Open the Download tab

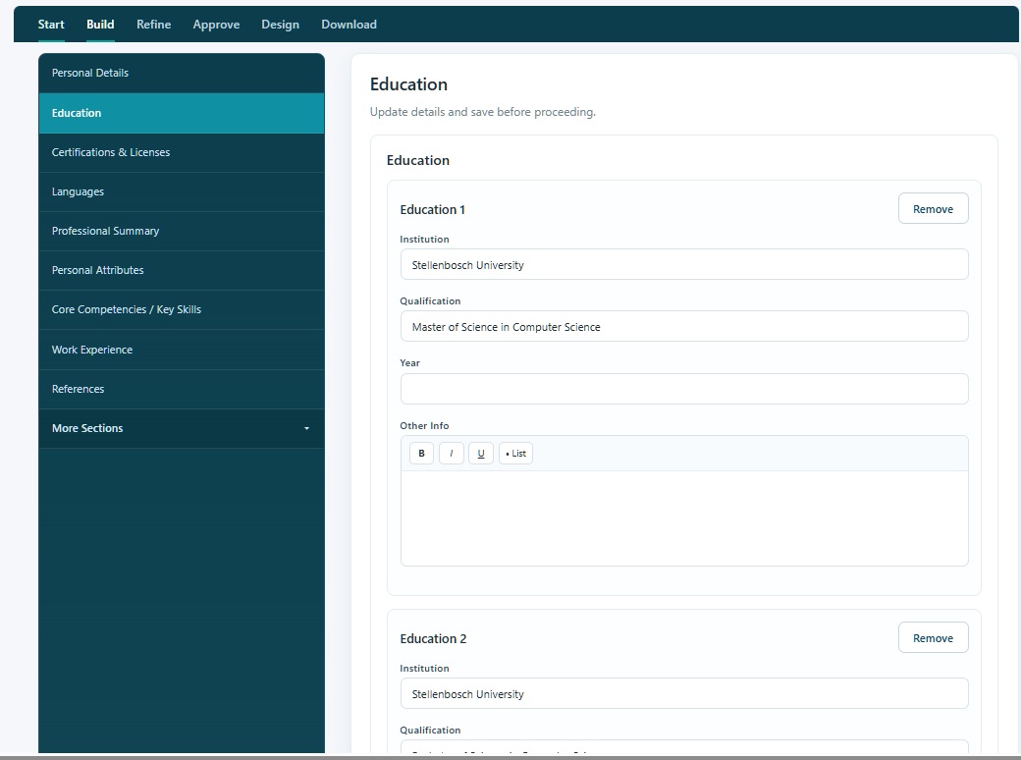pyautogui.click(x=349, y=25)
